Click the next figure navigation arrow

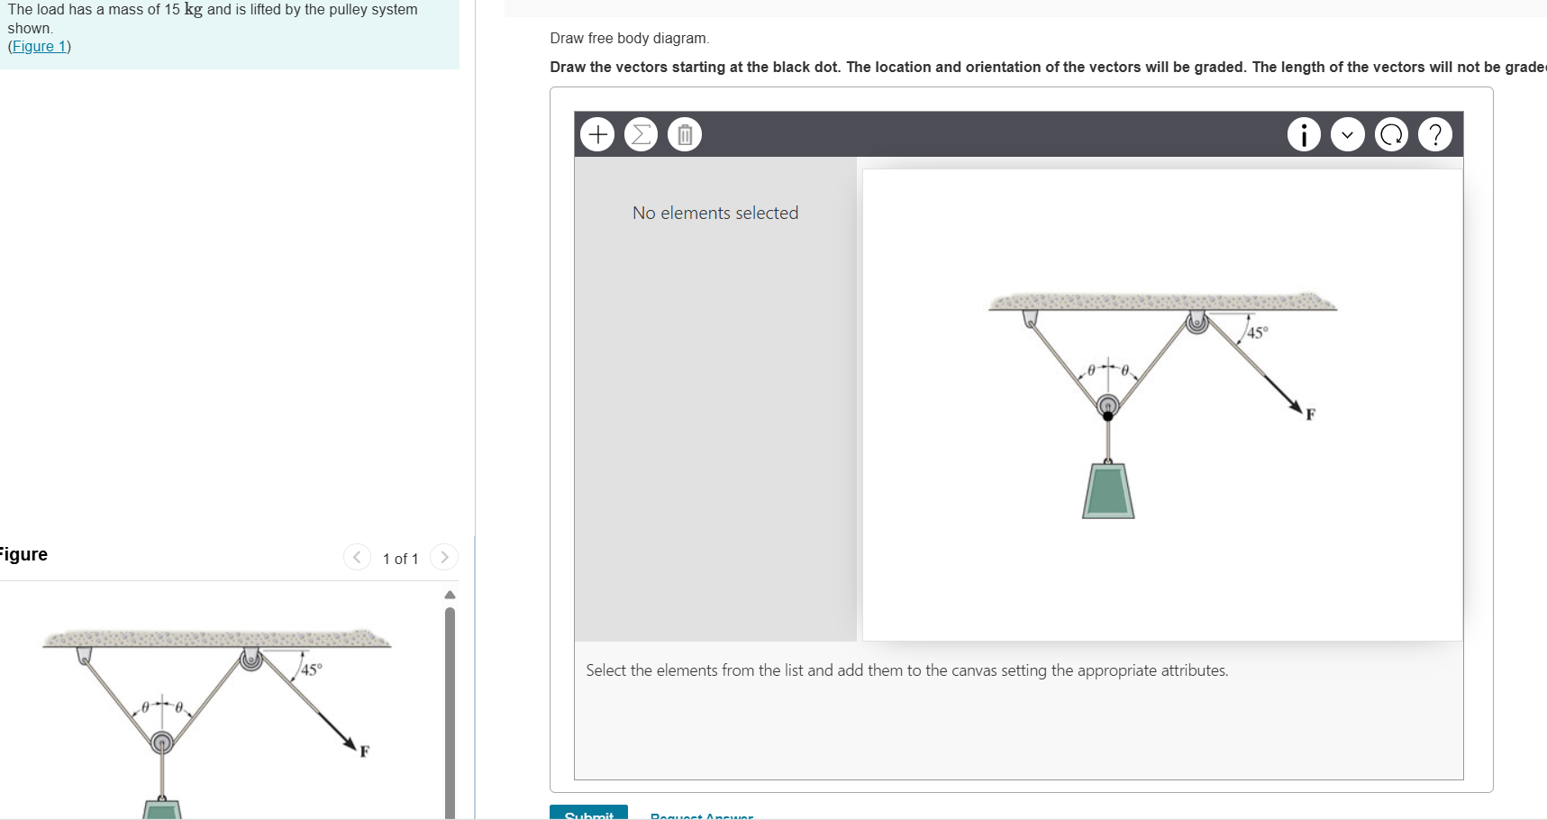(x=444, y=557)
